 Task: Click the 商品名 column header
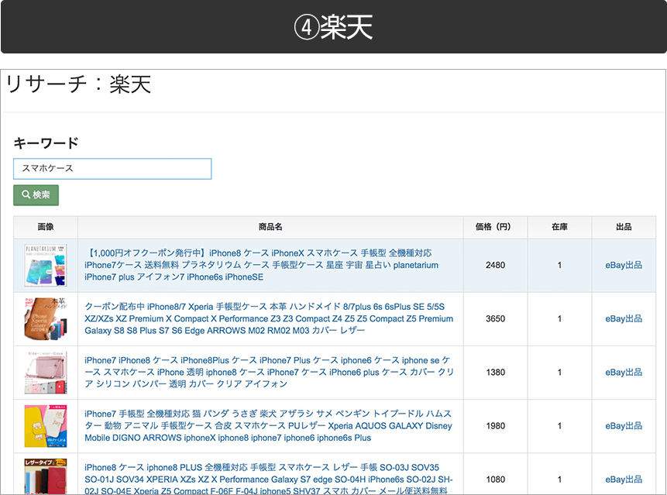(x=270, y=227)
